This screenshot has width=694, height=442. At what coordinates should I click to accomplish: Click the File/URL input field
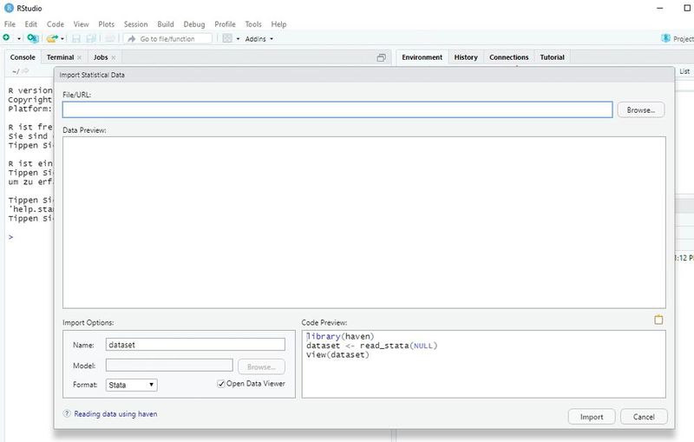pos(337,109)
